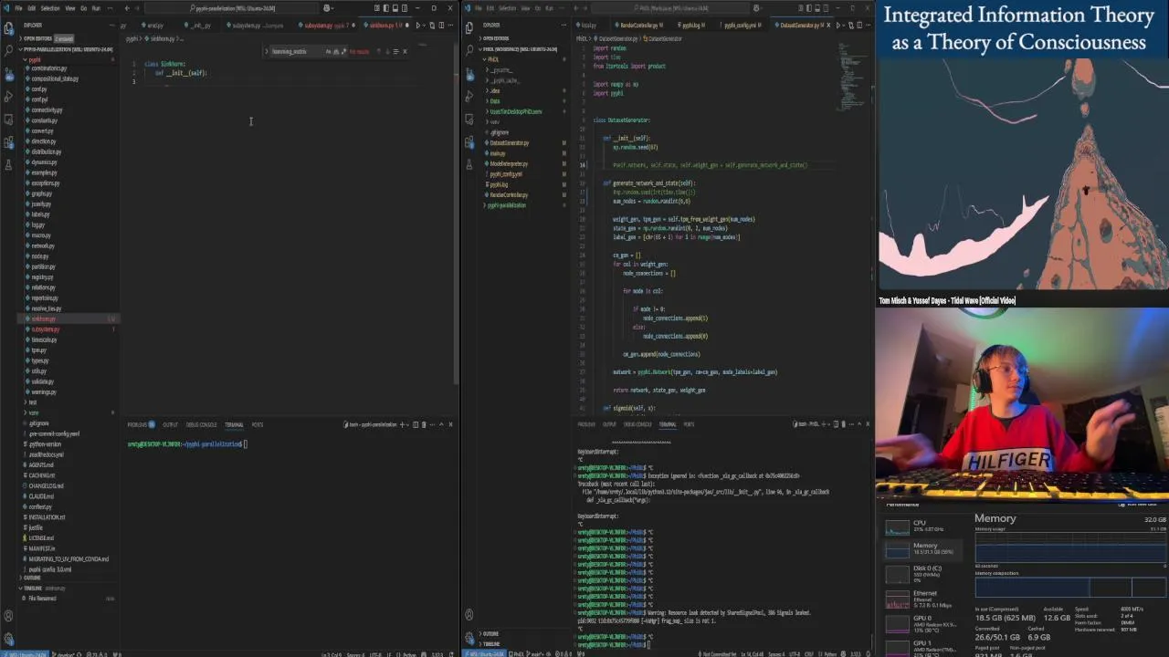
Task: Open Explorer icon in right VS Code window
Action: coord(469,28)
